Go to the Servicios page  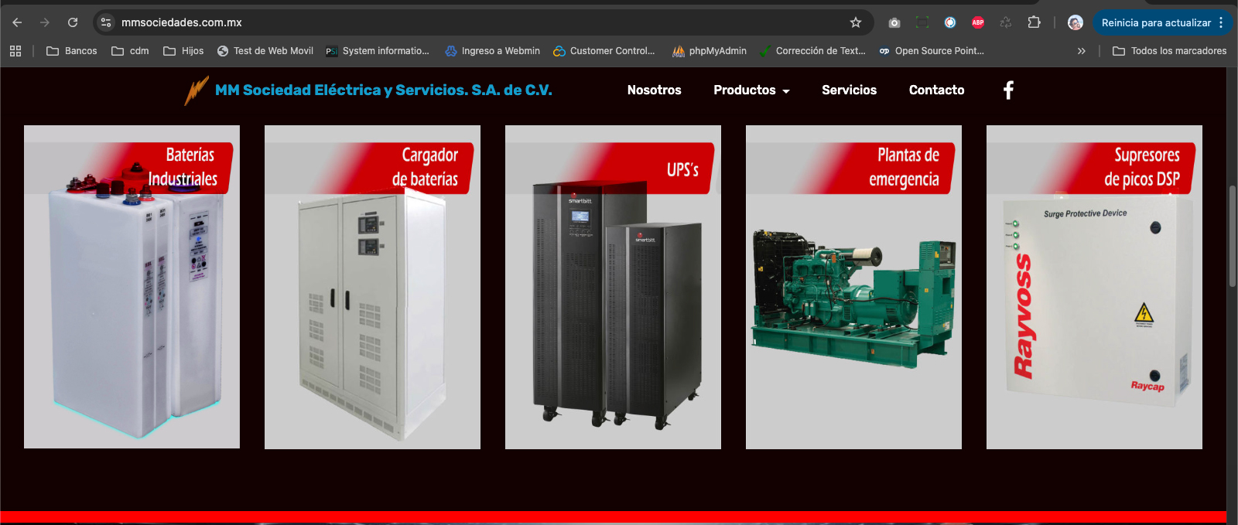click(849, 90)
